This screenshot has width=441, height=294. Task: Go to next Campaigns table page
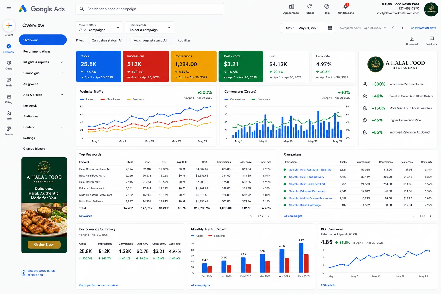pyautogui.click(x=430, y=216)
